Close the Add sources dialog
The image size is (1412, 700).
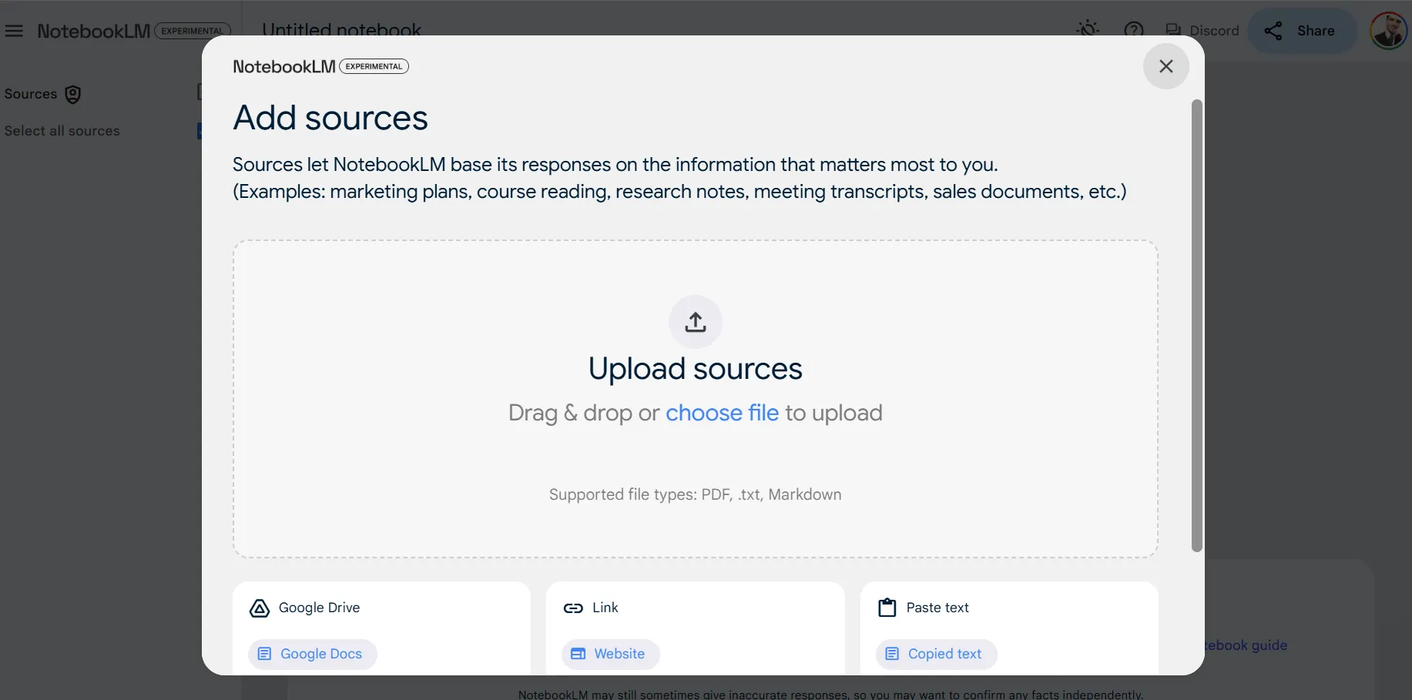pos(1165,66)
